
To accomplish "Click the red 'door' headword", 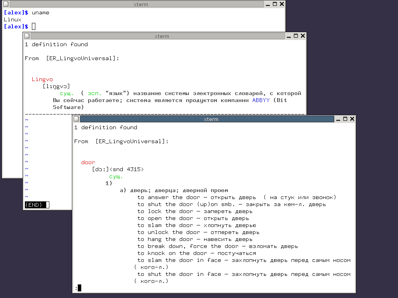I will tap(88, 163).
